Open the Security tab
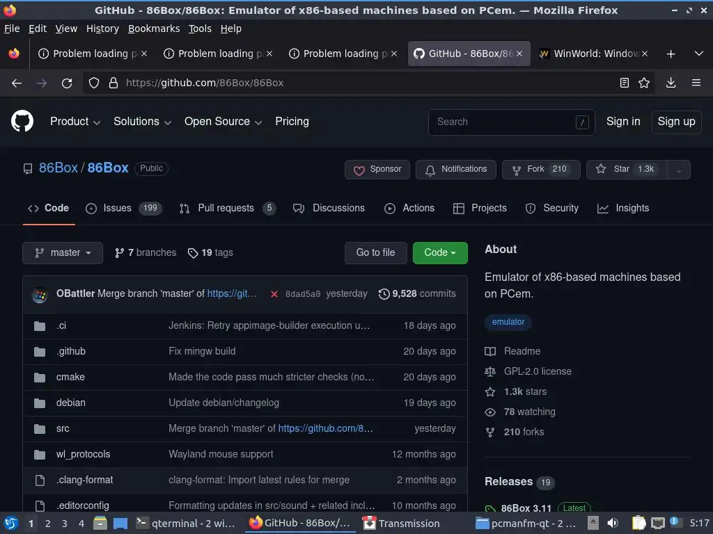The image size is (713, 534). tap(551, 209)
